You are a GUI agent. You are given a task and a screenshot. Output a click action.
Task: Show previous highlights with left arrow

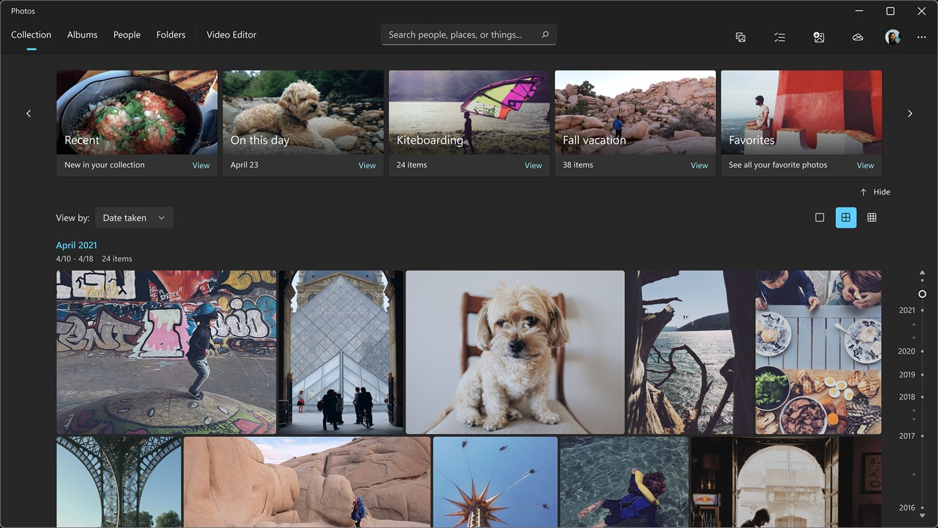[28, 113]
